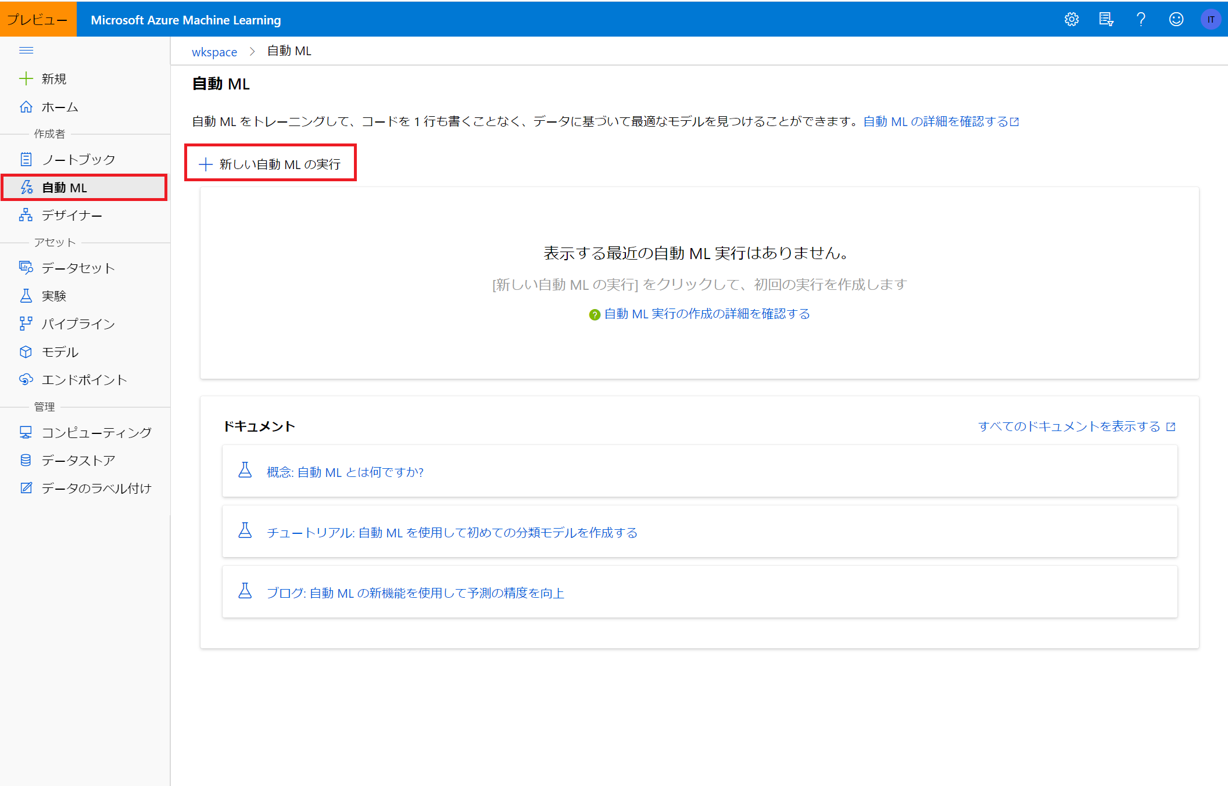Open 実験 flask icon in sidebar
Viewport: 1228px width, 786px height.
coord(26,296)
